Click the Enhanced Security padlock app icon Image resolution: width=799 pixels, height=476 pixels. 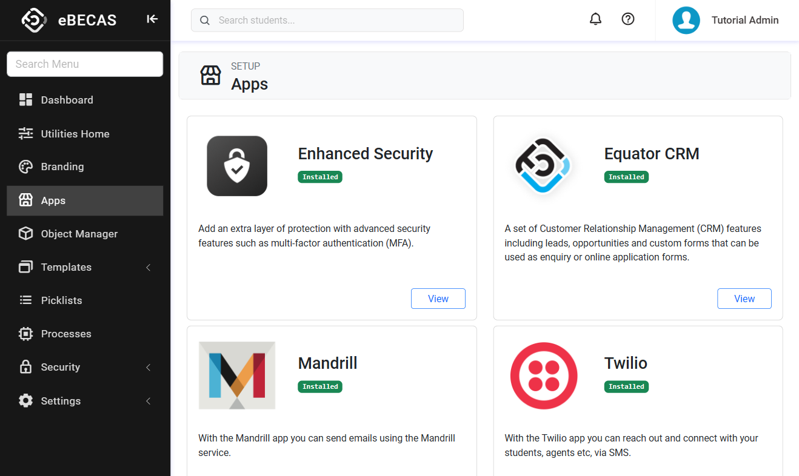tap(237, 166)
